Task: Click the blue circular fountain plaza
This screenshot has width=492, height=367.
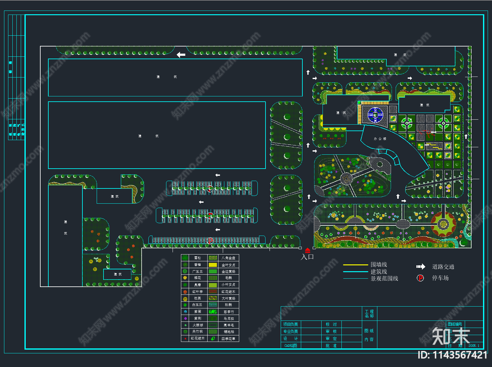Action: (x=375, y=115)
